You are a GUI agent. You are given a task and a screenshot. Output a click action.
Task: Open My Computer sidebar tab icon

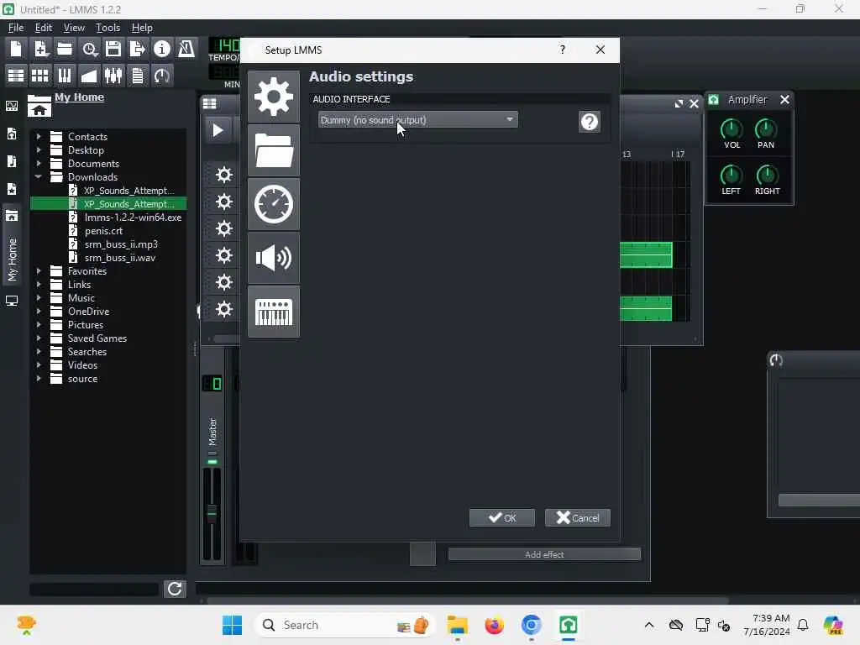(12, 301)
